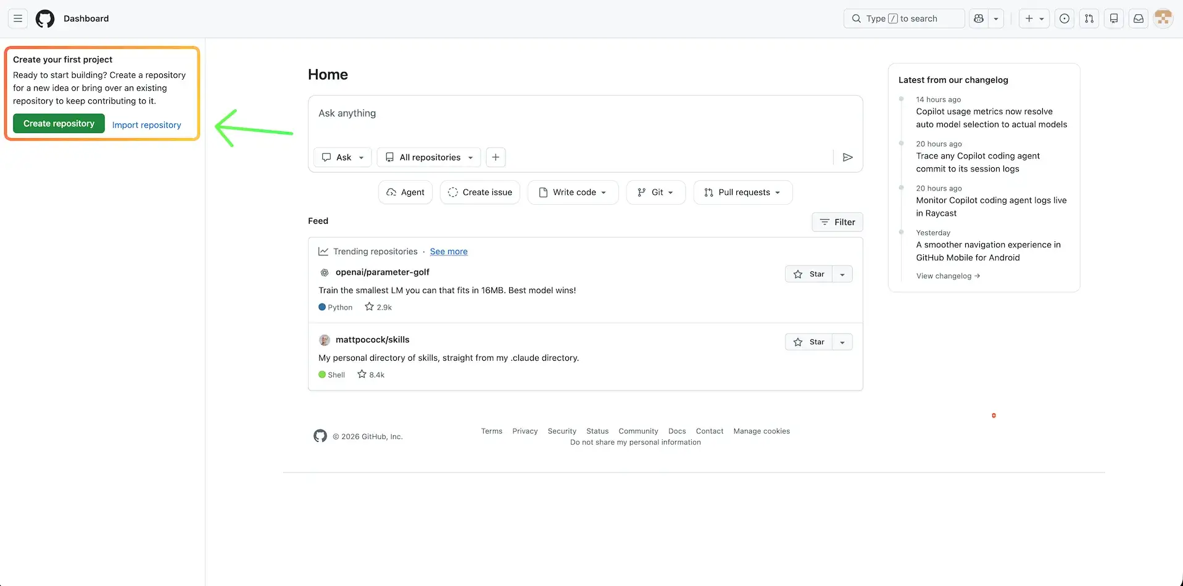Open Copilot chat icon in header
Viewport: 1183px width, 586px height.
979,19
